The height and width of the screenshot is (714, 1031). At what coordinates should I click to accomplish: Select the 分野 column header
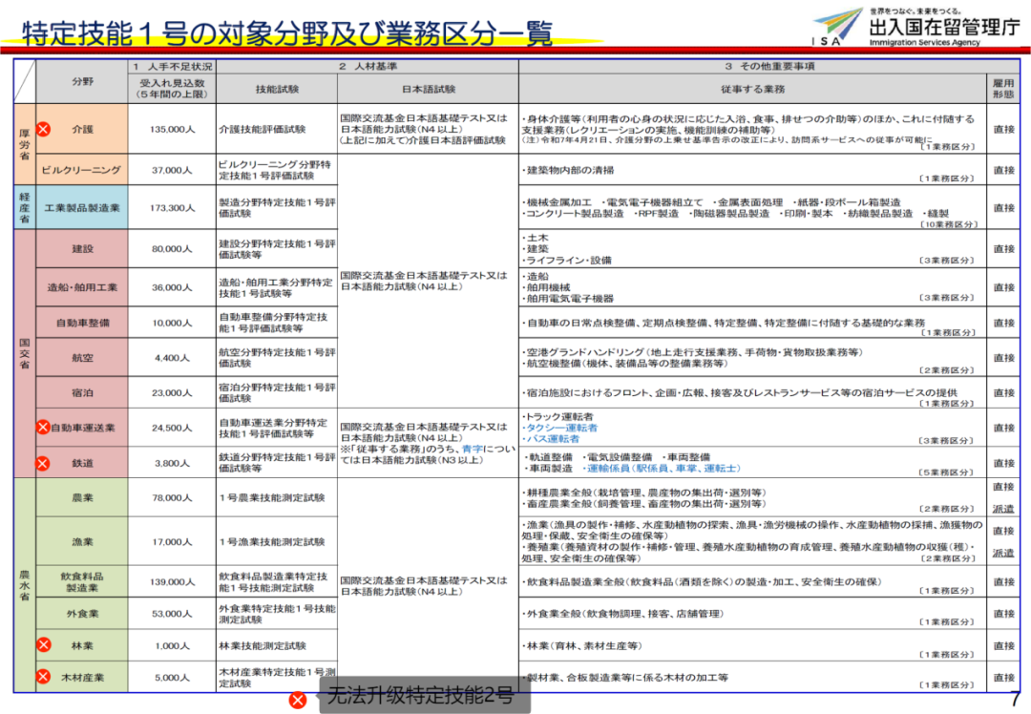point(82,81)
